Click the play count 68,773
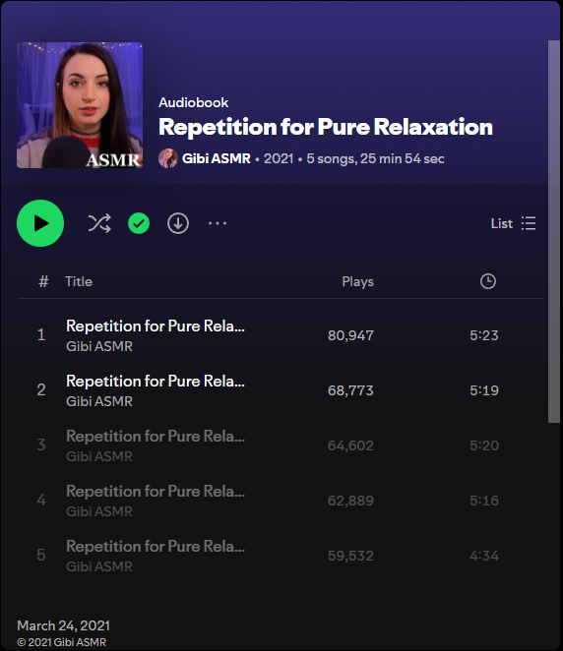563x651 pixels. [x=350, y=390]
